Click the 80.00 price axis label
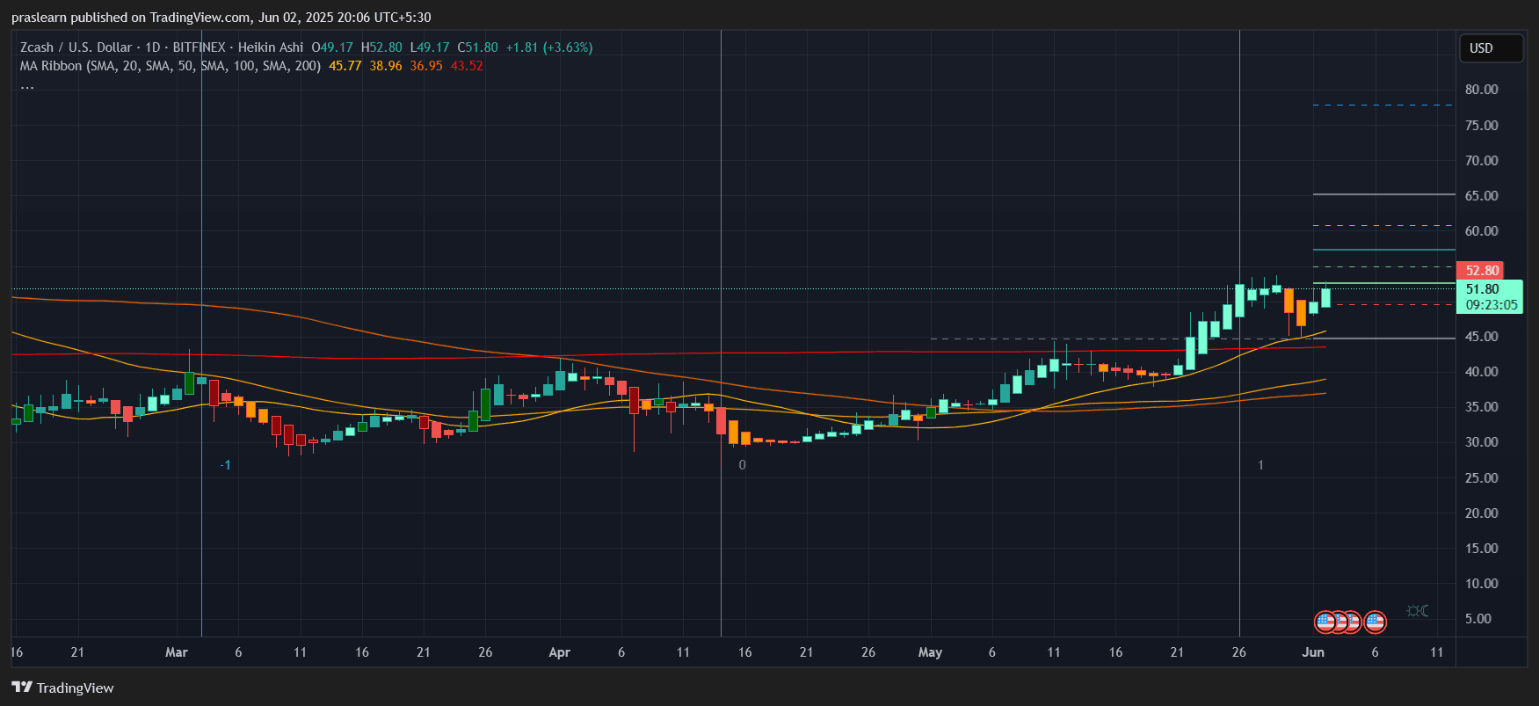1539x706 pixels. (1482, 90)
